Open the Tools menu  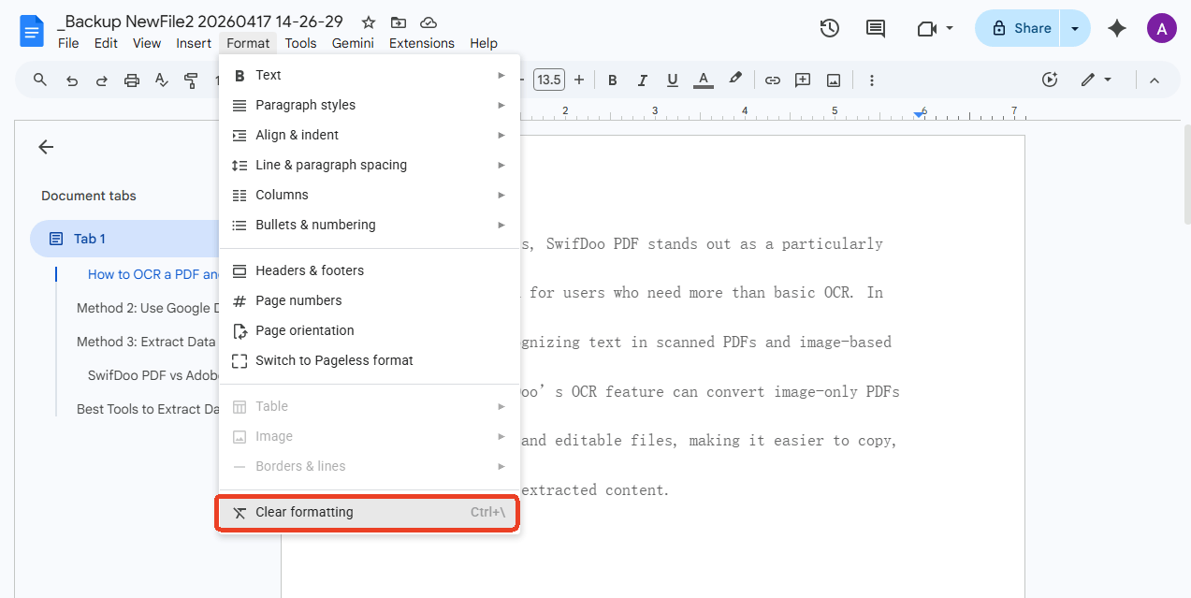[x=300, y=43]
